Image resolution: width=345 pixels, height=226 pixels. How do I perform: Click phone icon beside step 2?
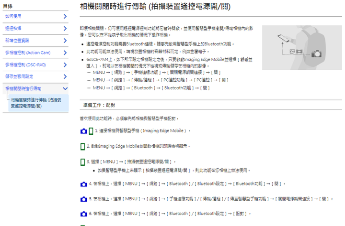pos(82,147)
